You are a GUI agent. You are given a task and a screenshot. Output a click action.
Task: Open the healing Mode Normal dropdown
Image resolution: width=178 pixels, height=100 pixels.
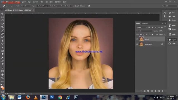point(26,6)
